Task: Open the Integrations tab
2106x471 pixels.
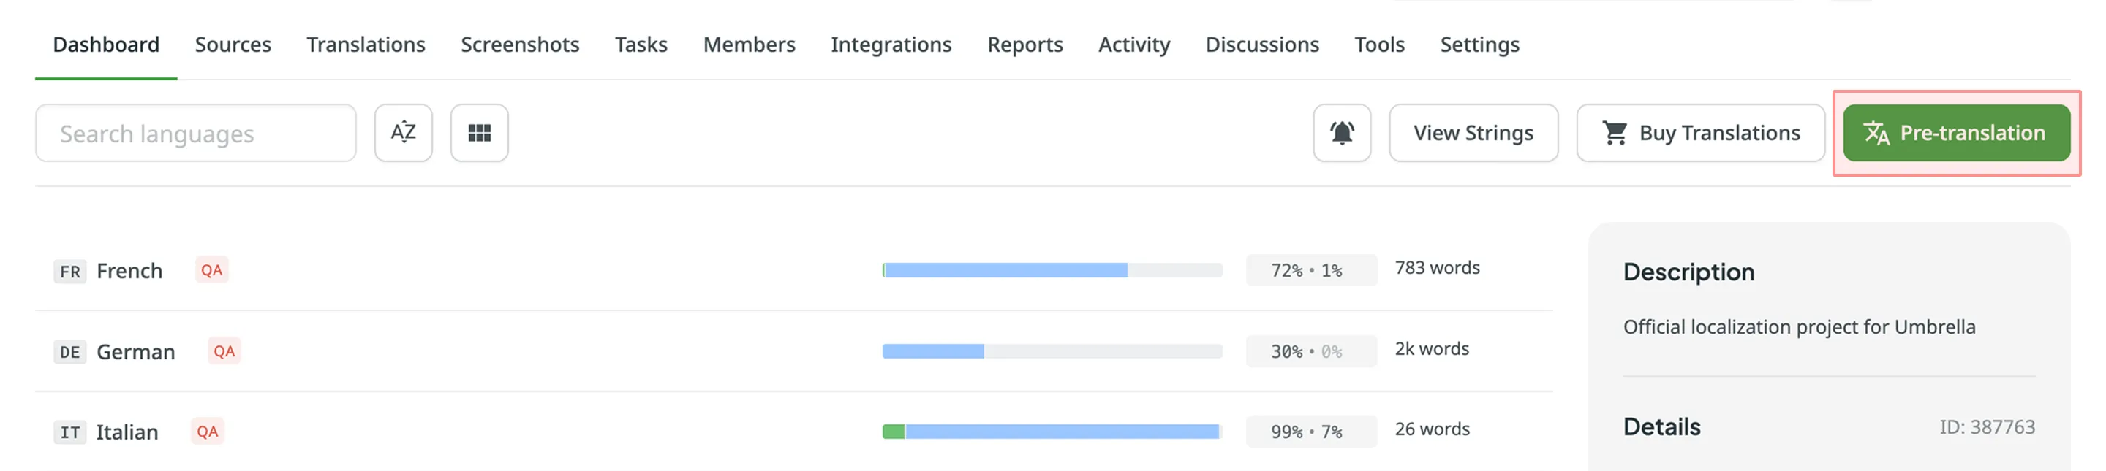Action: [891, 44]
